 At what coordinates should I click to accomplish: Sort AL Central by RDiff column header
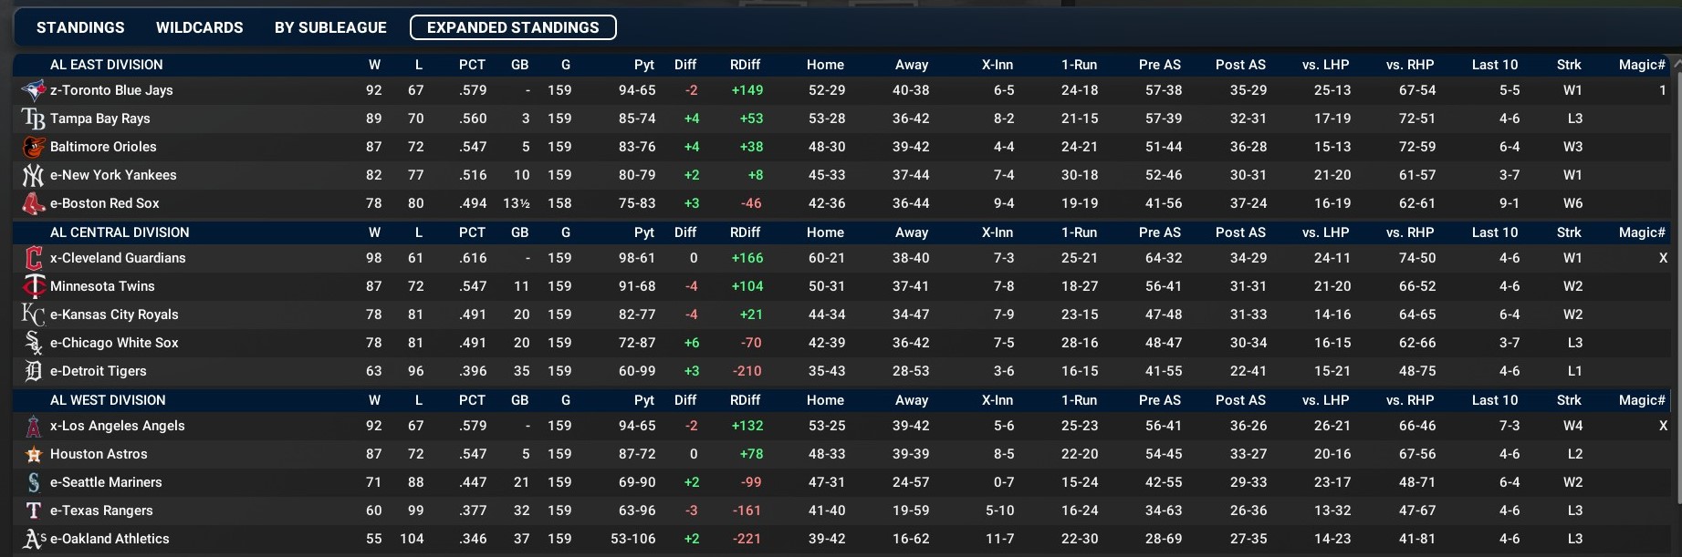point(745,232)
